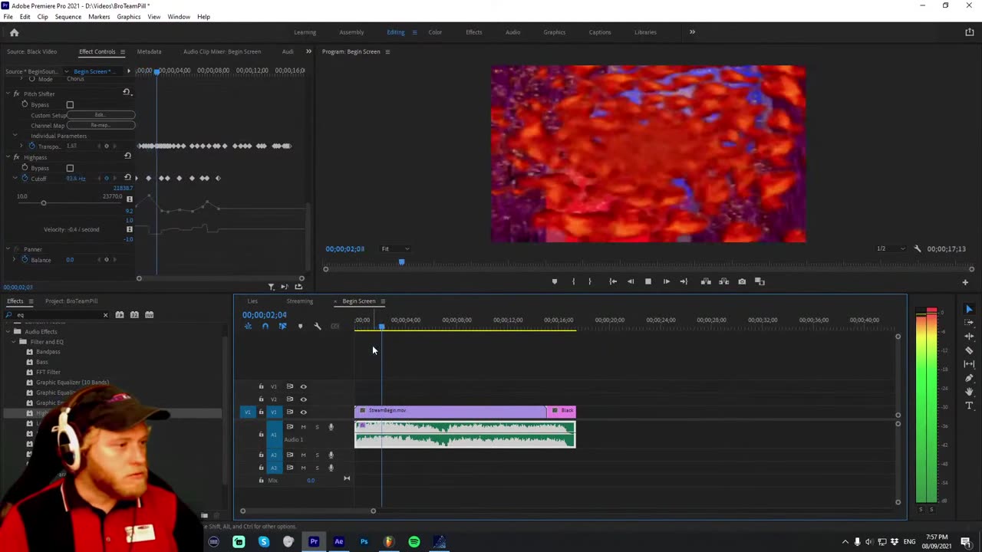Click the Pitch Shifter Edit button
Screen dimensions: 982x552
[x=101, y=115]
